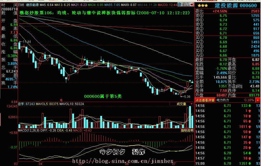Open the 指标说明 indicator description

187,130
